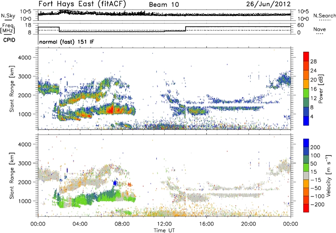Pick the bottom red swatch of the velocity colorbar

coord(306,208)
